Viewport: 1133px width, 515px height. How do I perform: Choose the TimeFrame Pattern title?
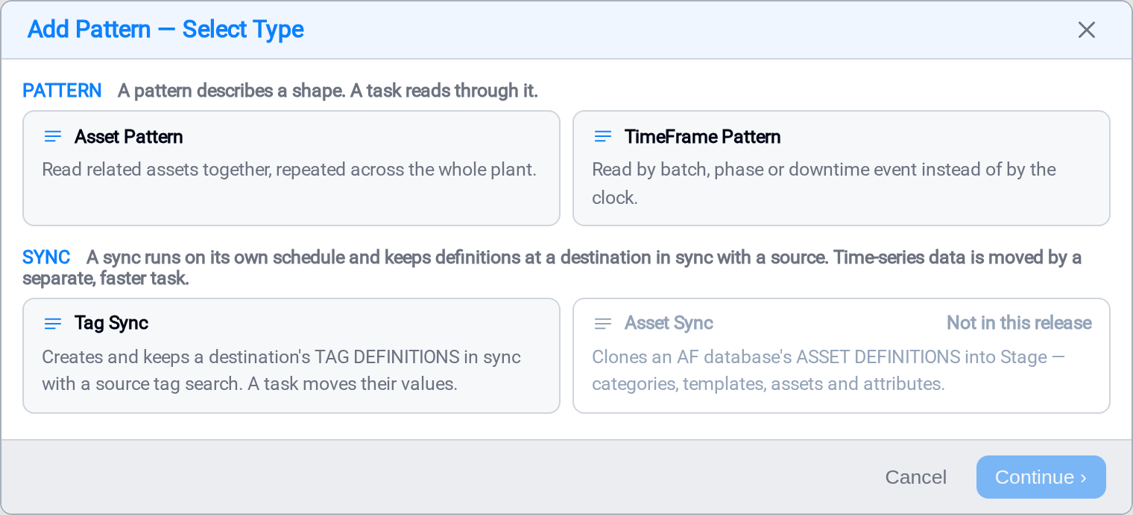click(x=703, y=137)
